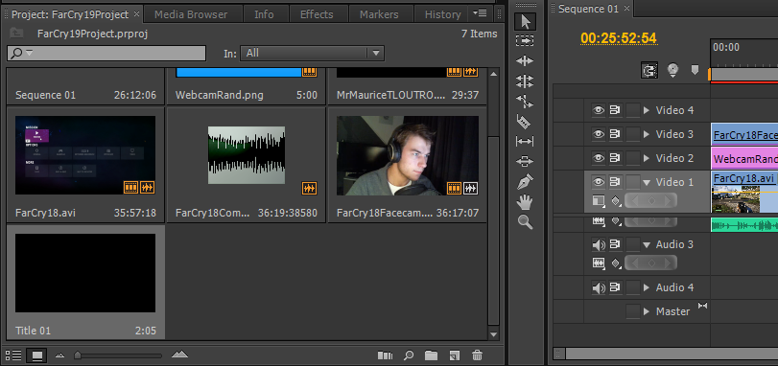This screenshot has height=366, width=778.
Task: Expand the Video 4 track
Action: (x=646, y=110)
